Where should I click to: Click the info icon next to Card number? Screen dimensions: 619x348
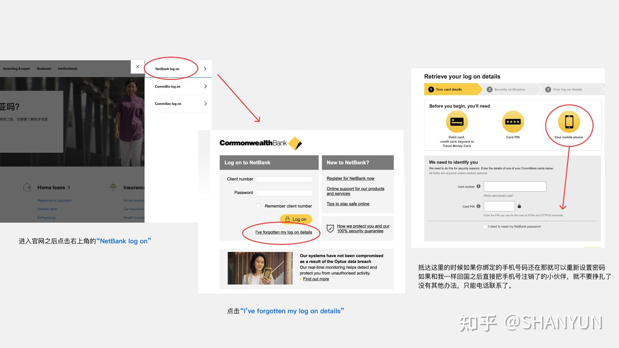click(x=478, y=186)
